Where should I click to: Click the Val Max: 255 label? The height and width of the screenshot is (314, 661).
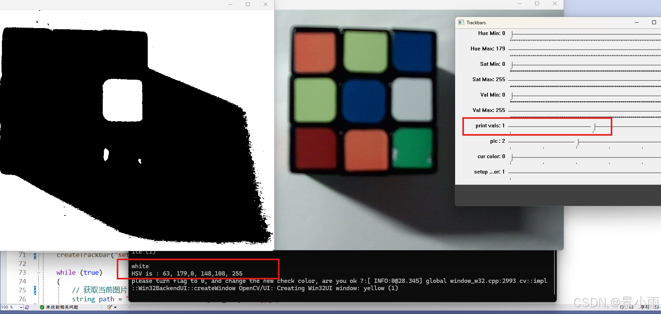(489, 110)
